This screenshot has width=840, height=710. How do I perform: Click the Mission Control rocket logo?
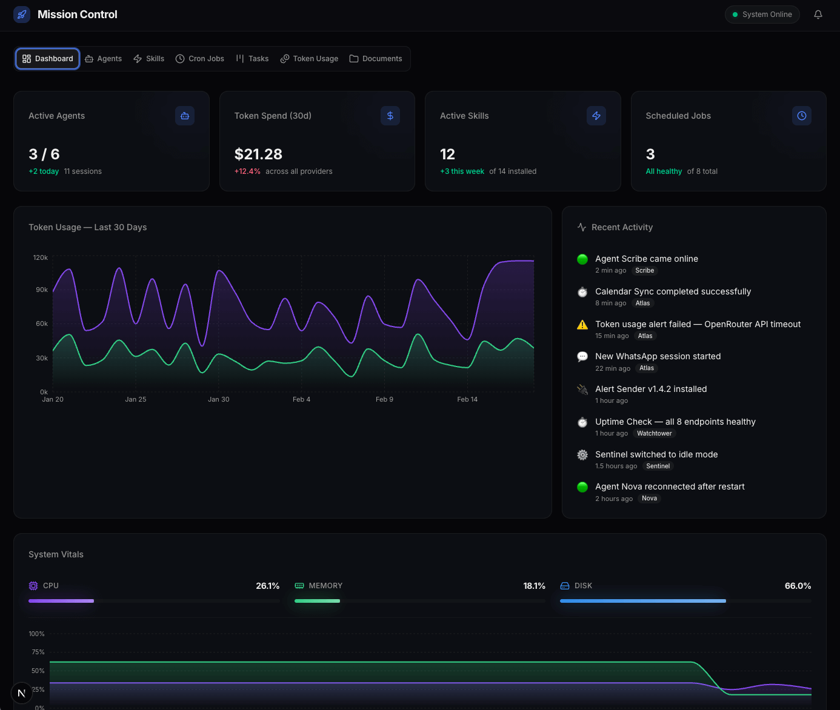coord(22,15)
